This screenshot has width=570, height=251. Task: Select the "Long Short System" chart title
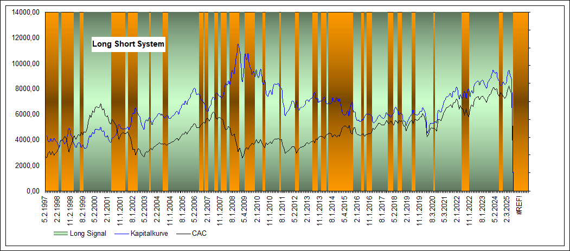129,44
